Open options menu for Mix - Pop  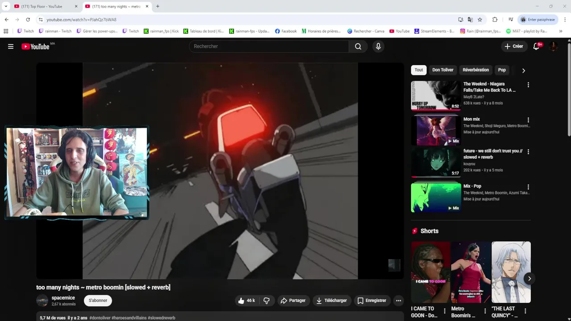pos(528,187)
